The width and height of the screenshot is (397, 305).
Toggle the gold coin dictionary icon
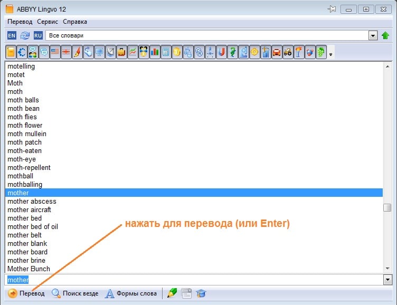177,52
